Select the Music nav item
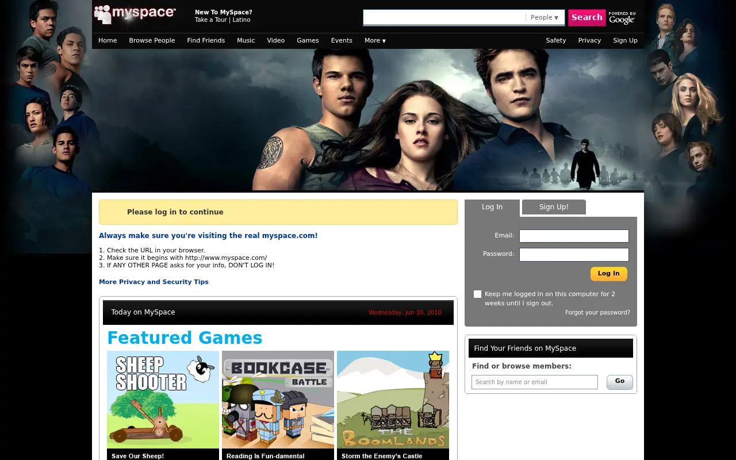The height and width of the screenshot is (460, 736). coord(246,41)
